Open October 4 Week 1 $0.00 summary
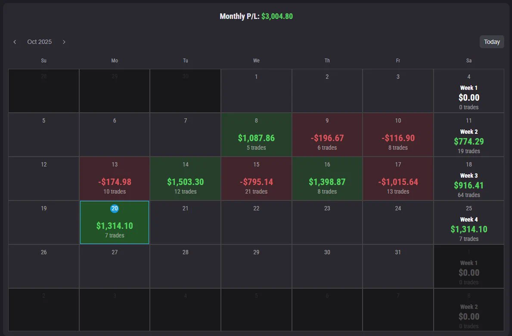Image resolution: width=512 pixels, height=336 pixels. (469, 91)
